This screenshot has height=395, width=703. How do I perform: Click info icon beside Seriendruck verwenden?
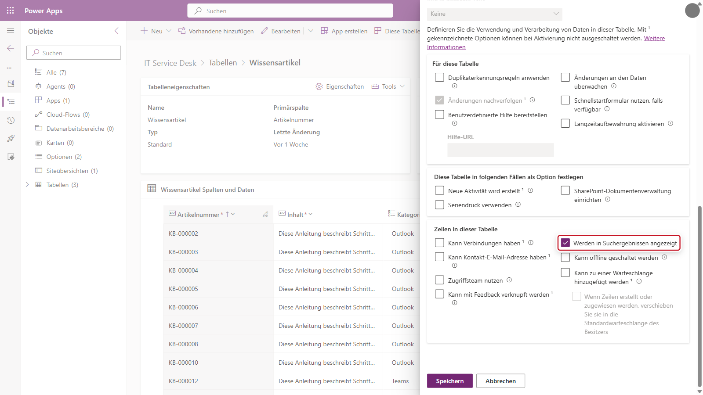click(x=518, y=205)
